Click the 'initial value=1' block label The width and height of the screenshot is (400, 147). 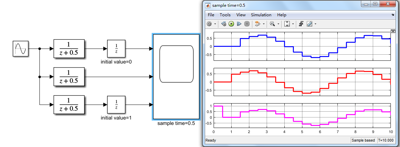(116, 118)
